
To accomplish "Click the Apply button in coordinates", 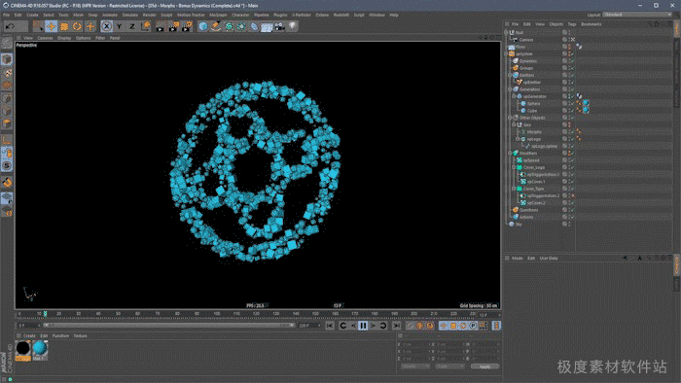I will (484, 366).
